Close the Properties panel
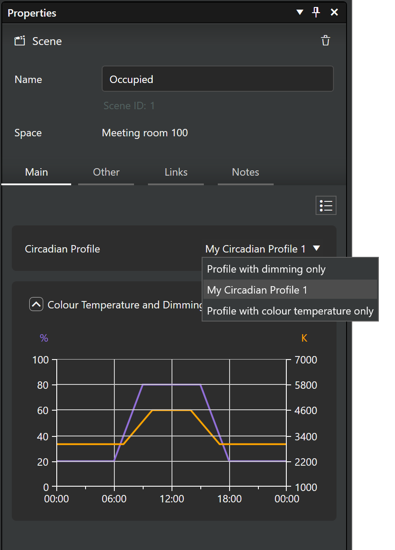The height and width of the screenshot is (550, 395). click(334, 12)
